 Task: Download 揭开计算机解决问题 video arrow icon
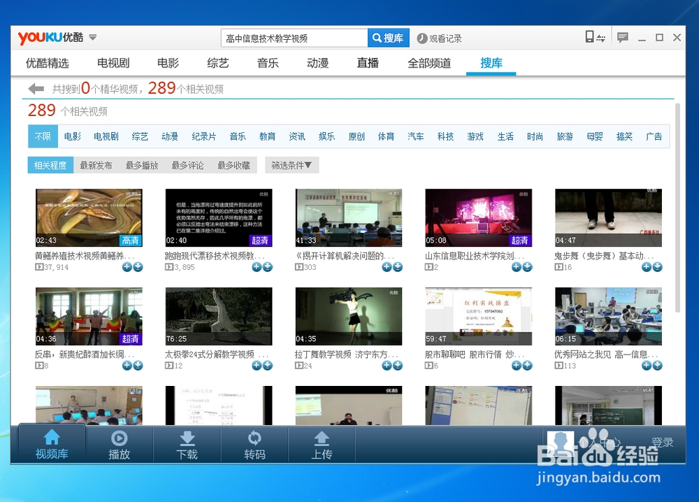pyautogui.click(x=398, y=267)
